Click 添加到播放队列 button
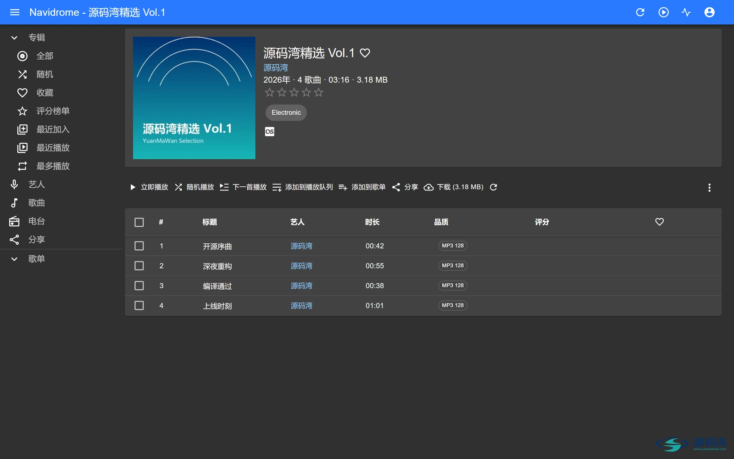Image resolution: width=734 pixels, height=459 pixels. (303, 187)
